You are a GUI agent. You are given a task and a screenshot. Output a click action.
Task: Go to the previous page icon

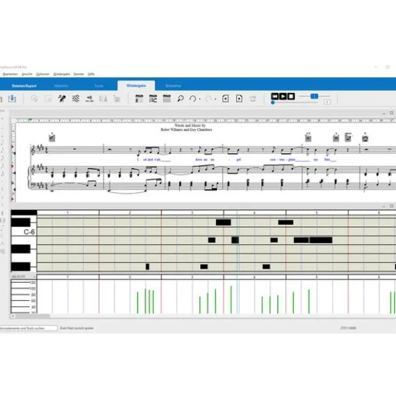(x=226, y=99)
